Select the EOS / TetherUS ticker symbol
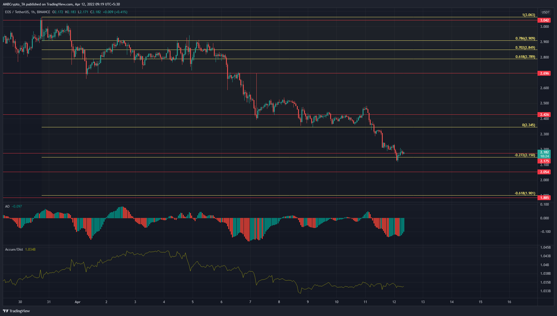The height and width of the screenshot is (316, 557). point(17,12)
